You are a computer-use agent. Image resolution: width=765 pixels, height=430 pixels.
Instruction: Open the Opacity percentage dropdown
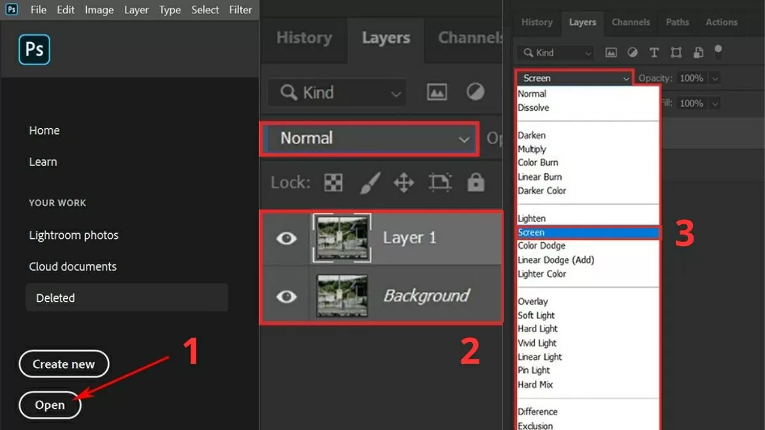pos(715,78)
